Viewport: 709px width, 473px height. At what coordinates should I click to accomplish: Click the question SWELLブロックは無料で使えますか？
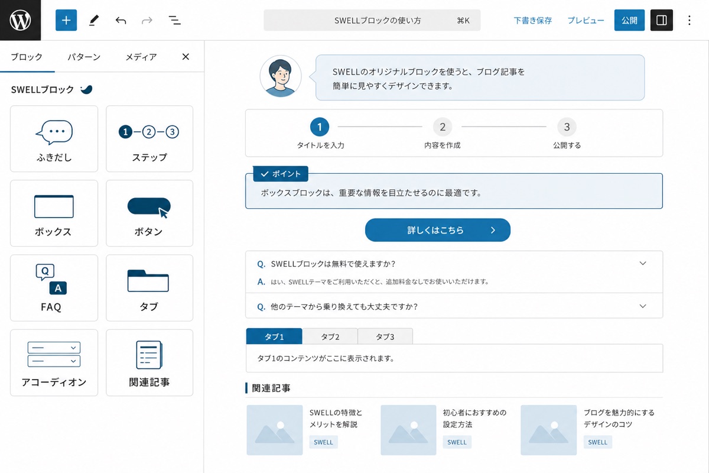[333, 264]
